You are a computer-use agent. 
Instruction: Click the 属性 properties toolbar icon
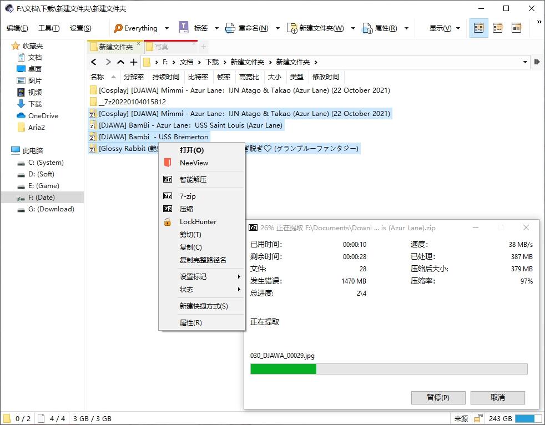coord(367,28)
